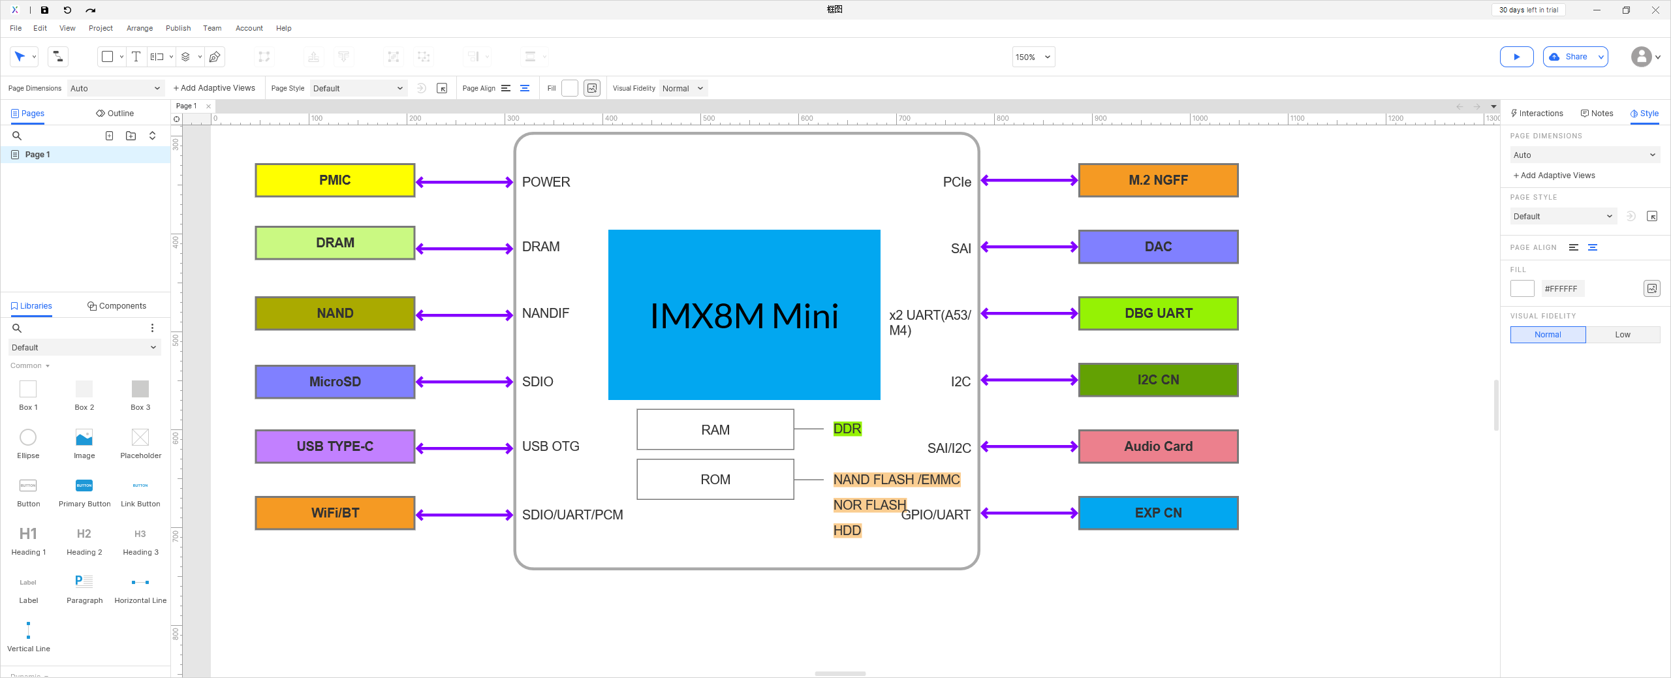This screenshot has width=1671, height=678.
Task: Click the form widget insert tool
Action: (x=157, y=57)
